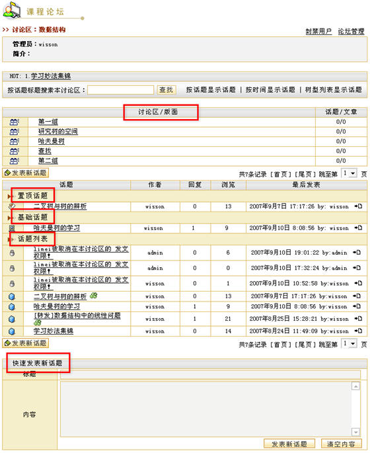
Task: Click the go-to-last-post icon in 二叉树与树的解析 pinned row
Action: [x=359, y=206]
